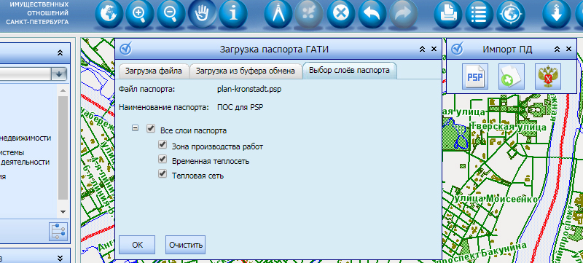Collapse the Импорт ПД panel
Viewport: 583px width, 263px height.
click(x=557, y=49)
